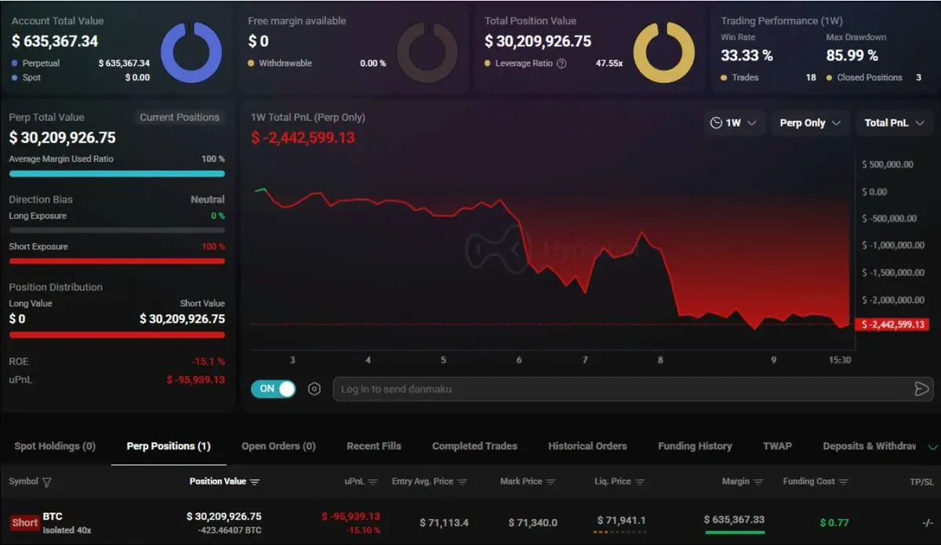Click the Leverage Ratio 47.55x value
The width and height of the screenshot is (941, 545).
pyautogui.click(x=609, y=64)
